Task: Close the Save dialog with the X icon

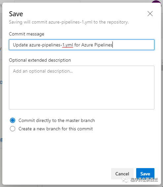Action: [x=150, y=14]
